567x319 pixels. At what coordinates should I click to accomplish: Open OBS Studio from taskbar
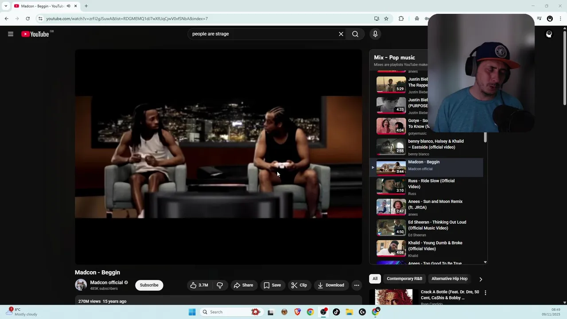[x=323, y=312]
